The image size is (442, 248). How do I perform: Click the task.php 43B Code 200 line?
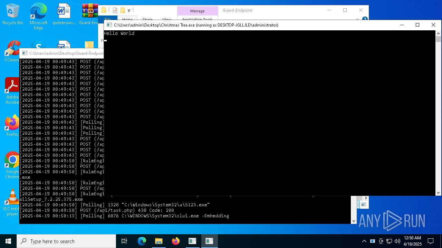point(97,210)
